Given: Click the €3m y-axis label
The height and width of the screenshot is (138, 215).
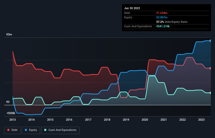Looking at the screenshot, I should click(9, 34).
